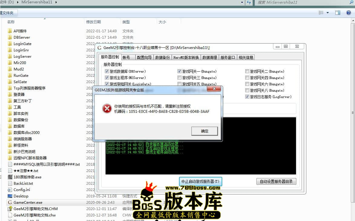Switch to the 帐号 tab
Image resolution: width=355 pixels, height=221 pixels.
point(129,57)
